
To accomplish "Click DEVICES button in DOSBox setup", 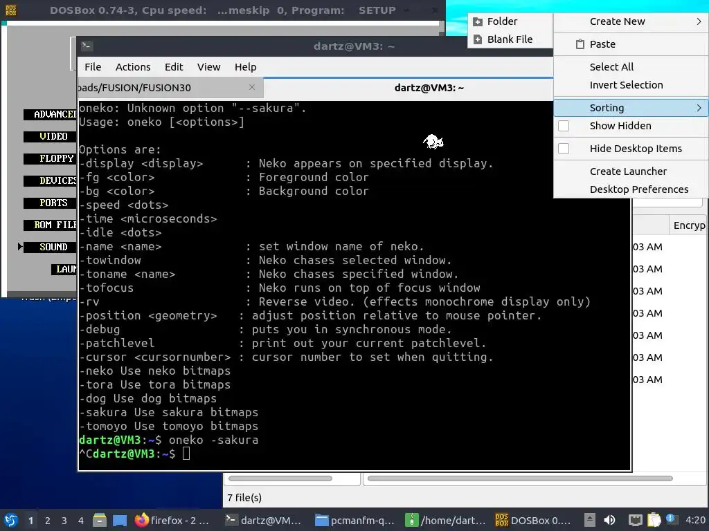I will tap(50, 180).
